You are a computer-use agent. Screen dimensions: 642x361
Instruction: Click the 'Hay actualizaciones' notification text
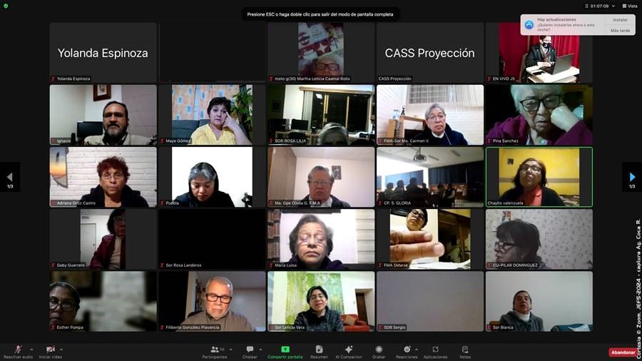[556, 20]
